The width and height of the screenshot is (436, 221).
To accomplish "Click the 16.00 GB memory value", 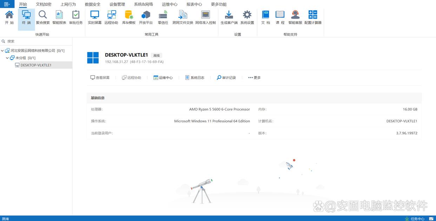I will point(410,109).
